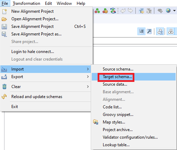Toggle the list view button

click(x=142, y=31)
